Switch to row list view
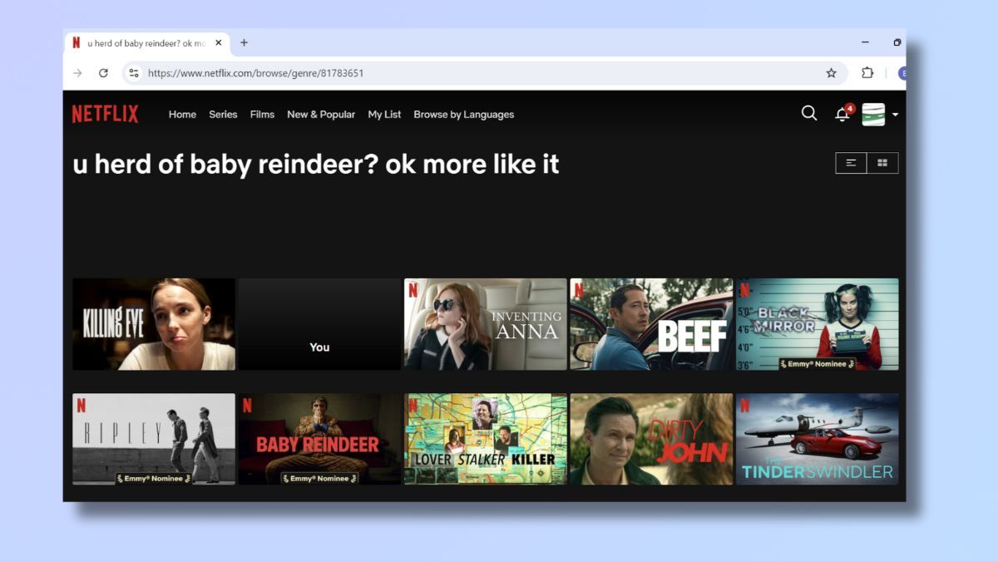 coord(850,163)
